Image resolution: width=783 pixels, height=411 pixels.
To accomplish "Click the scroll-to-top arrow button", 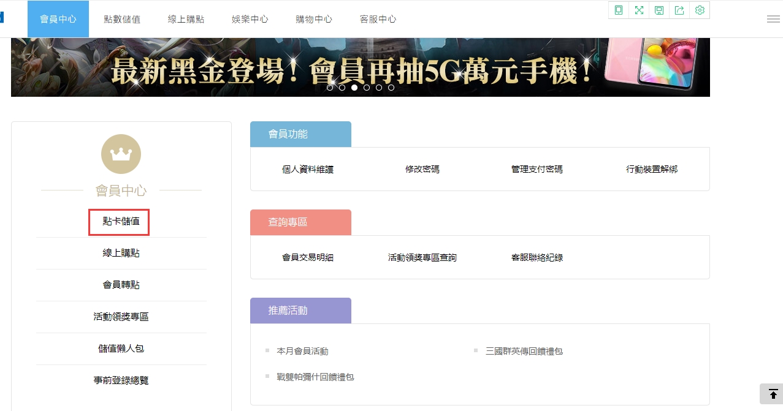I will (773, 394).
